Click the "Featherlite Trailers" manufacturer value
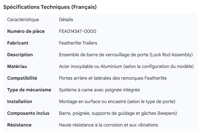201x132 pixels. [78, 43]
